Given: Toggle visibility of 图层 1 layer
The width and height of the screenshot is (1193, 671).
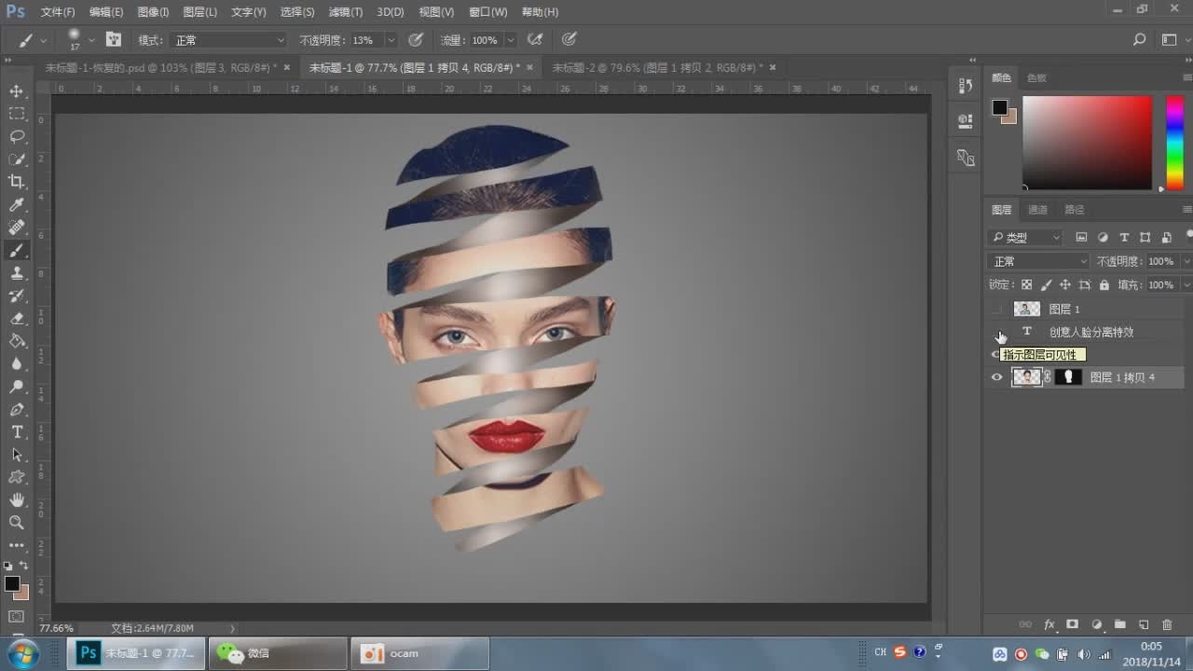Looking at the screenshot, I should pyautogui.click(x=997, y=308).
